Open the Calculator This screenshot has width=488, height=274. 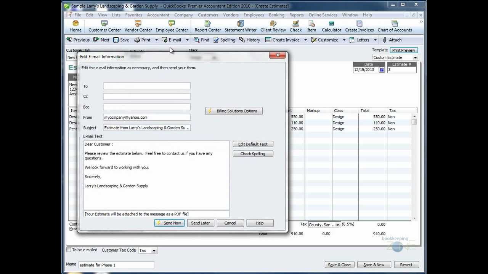tap(331, 26)
